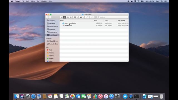Image resolution: width=178 pixels, height=100 pixels.
Task: Open the Edit menu
Action: (x=28, y=1)
